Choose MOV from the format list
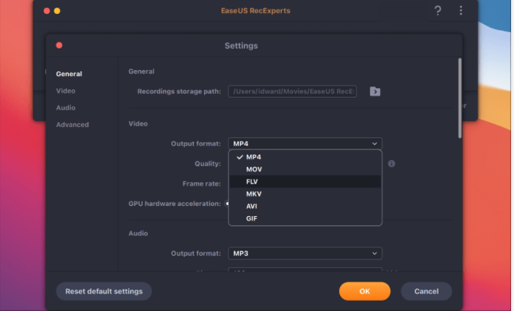 (305, 169)
